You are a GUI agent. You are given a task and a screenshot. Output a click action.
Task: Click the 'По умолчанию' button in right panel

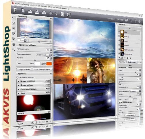click(x=130, y=115)
